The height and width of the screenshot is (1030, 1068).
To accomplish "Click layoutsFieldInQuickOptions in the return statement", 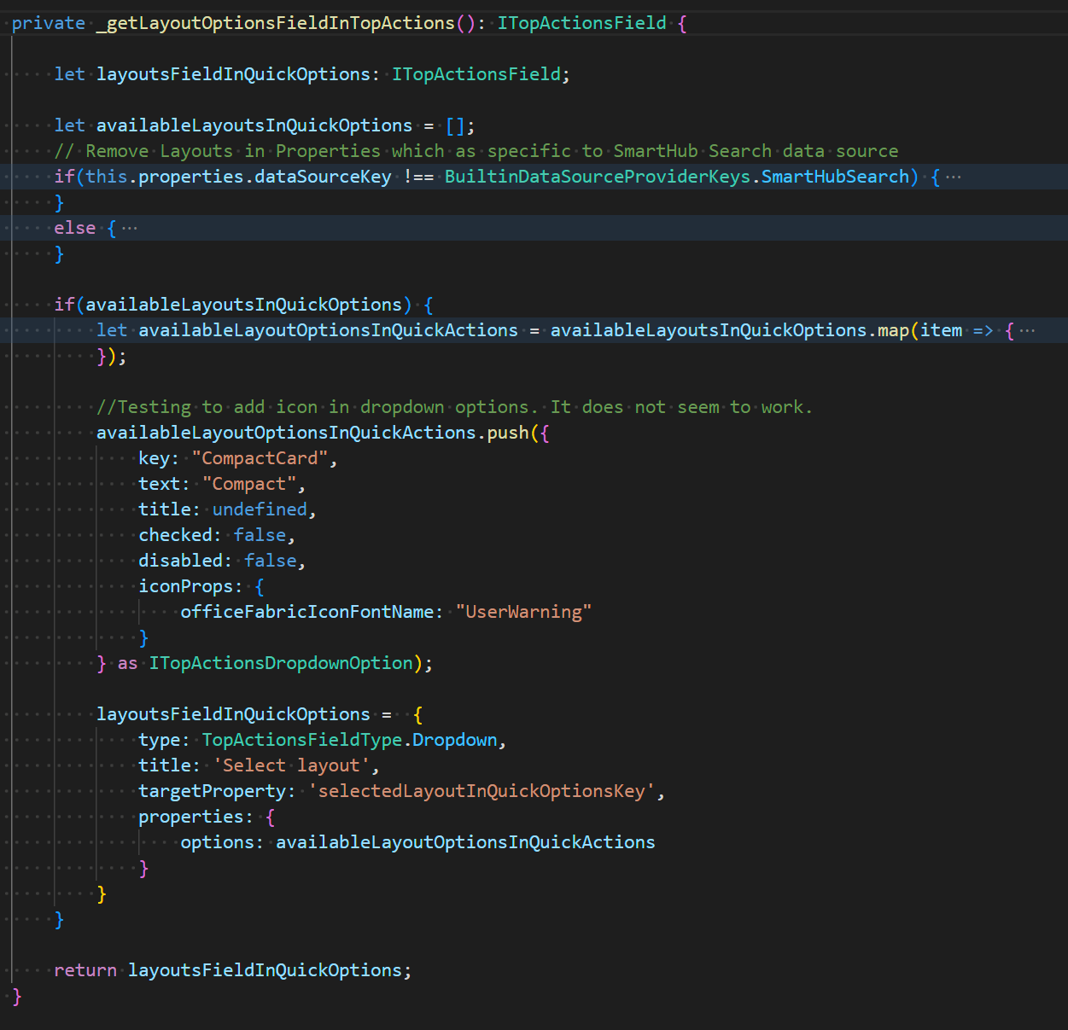I will 265,970.
